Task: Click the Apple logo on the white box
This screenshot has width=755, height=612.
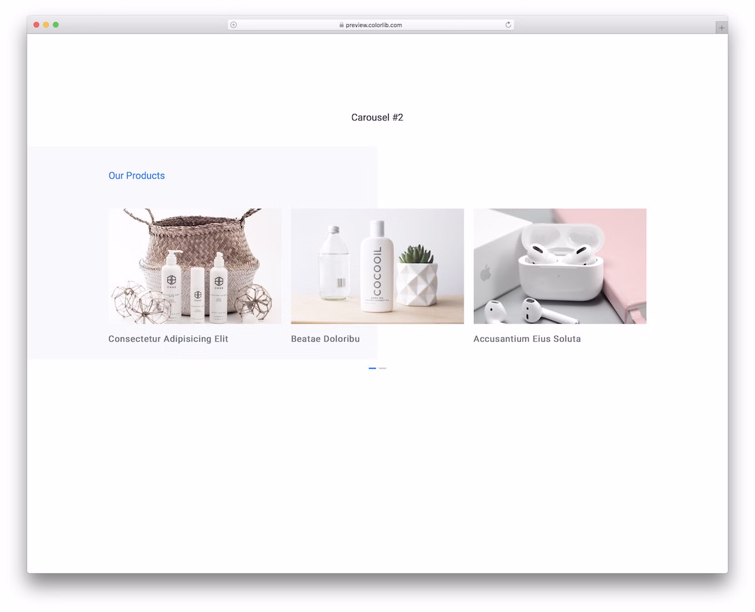Action: [x=485, y=273]
